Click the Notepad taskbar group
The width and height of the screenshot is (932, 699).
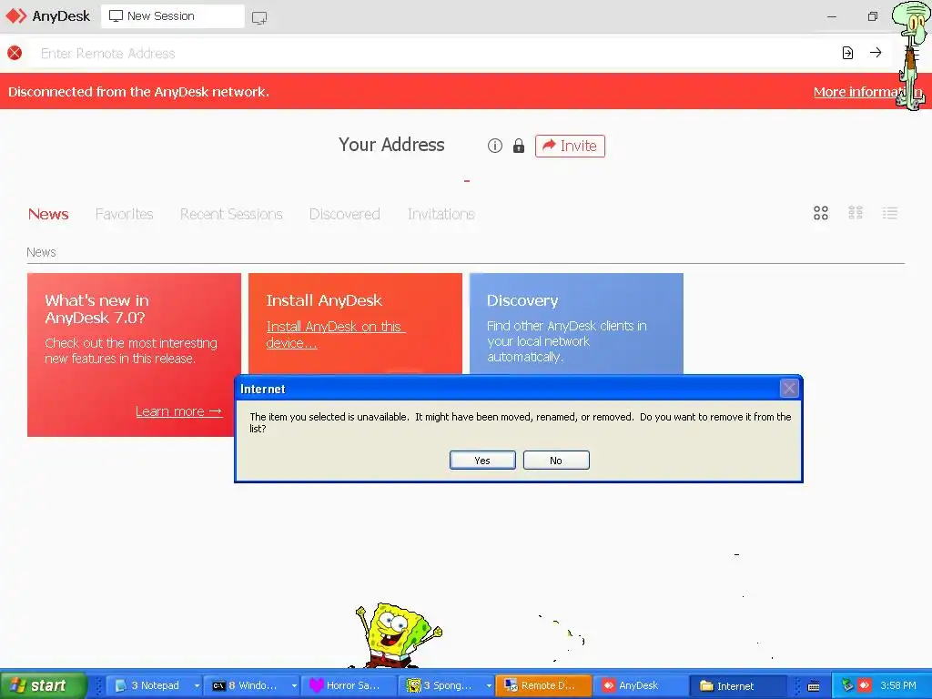coord(150,685)
